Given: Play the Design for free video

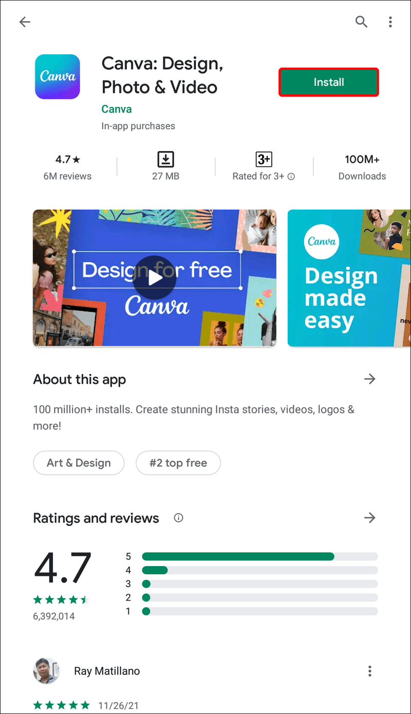Looking at the screenshot, I should [x=155, y=278].
